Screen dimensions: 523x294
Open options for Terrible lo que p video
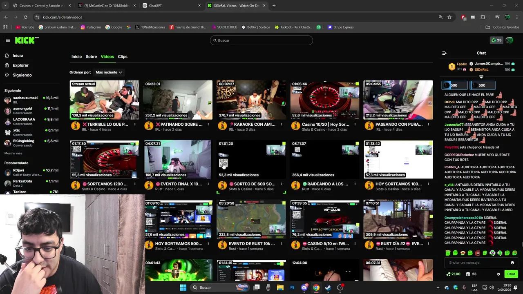(135, 125)
